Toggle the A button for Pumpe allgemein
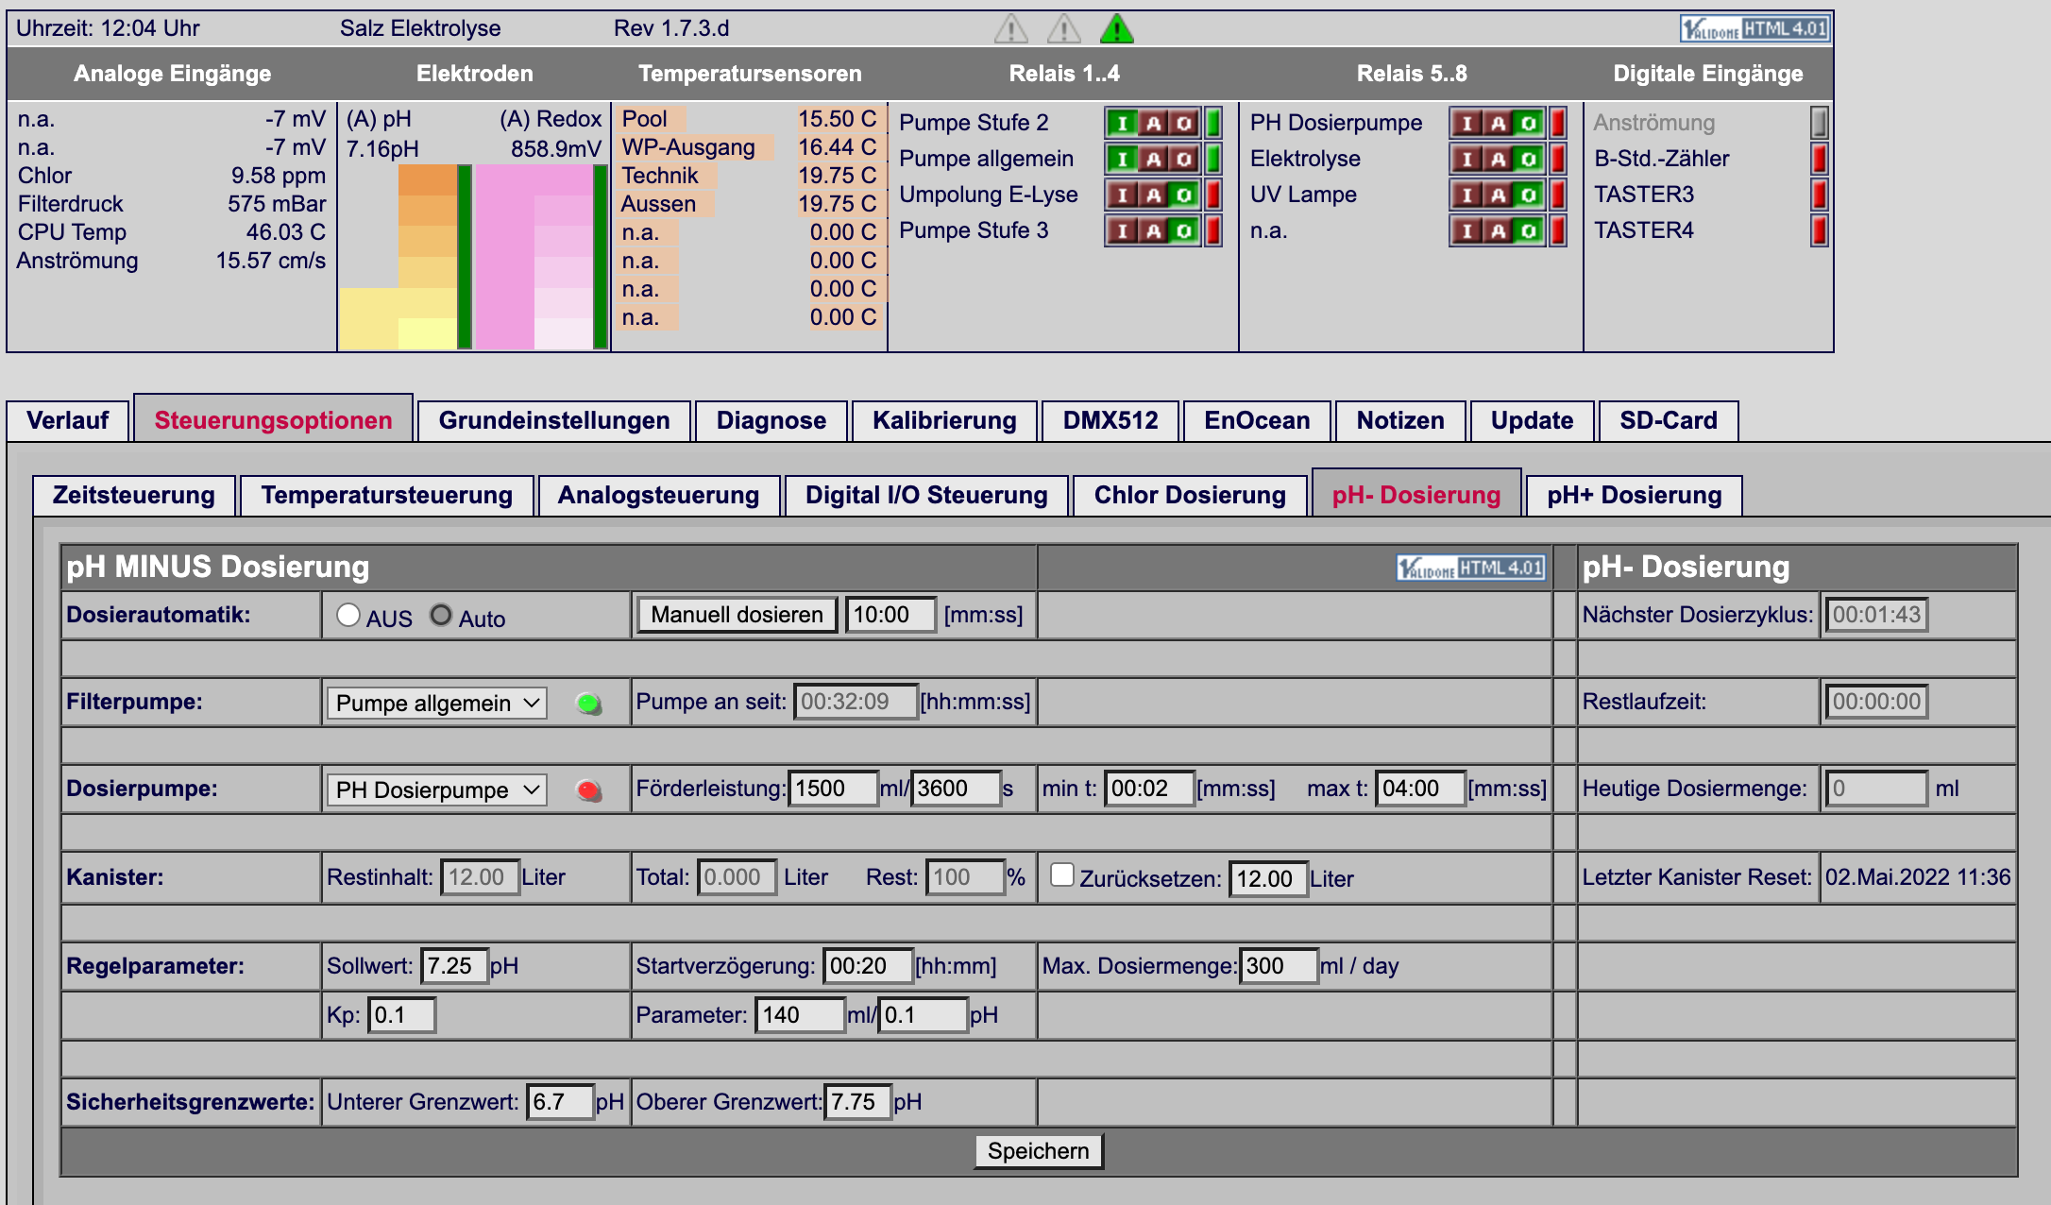The width and height of the screenshot is (2051, 1205). pyautogui.click(x=1153, y=159)
